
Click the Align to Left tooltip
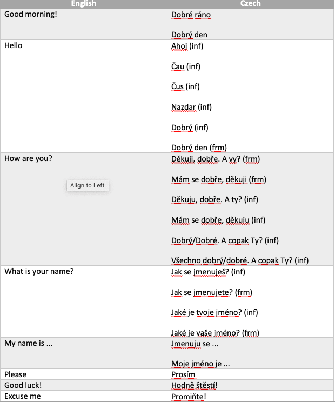88,185
